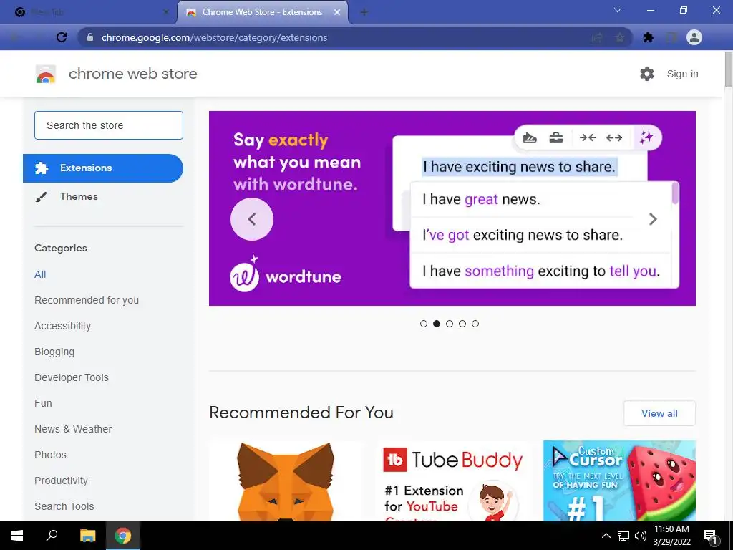This screenshot has width=733, height=550.
Task: Open the network tray icon
Action: [x=623, y=536]
